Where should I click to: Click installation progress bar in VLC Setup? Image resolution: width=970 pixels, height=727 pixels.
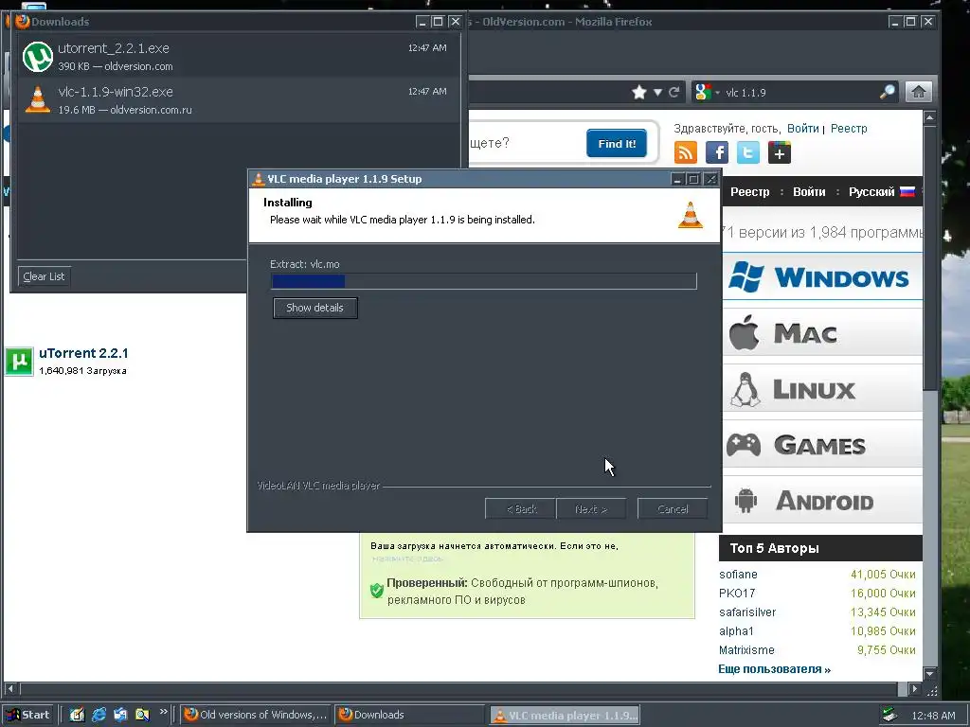click(x=484, y=281)
